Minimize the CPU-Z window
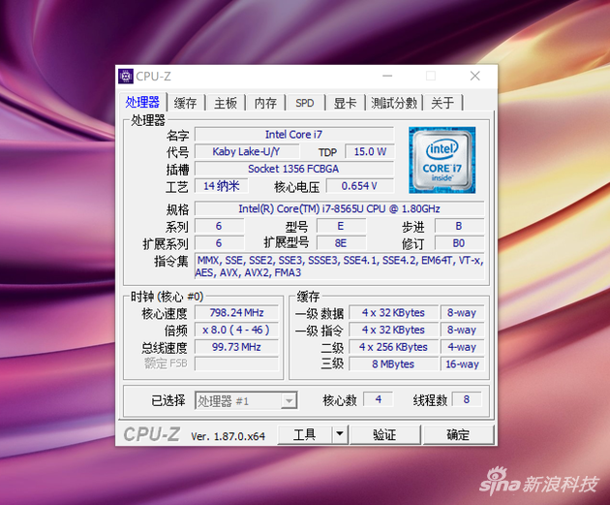The width and height of the screenshot is (610, 505). click(387, 76)
